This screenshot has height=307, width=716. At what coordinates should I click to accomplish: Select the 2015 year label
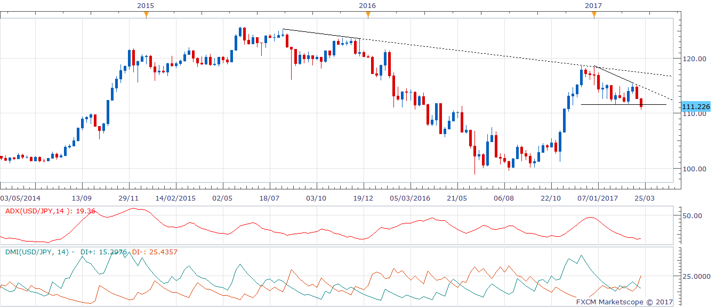coord(146,5)
